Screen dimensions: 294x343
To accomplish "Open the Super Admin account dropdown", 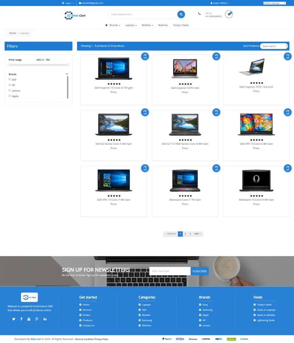I will point(220,3).
